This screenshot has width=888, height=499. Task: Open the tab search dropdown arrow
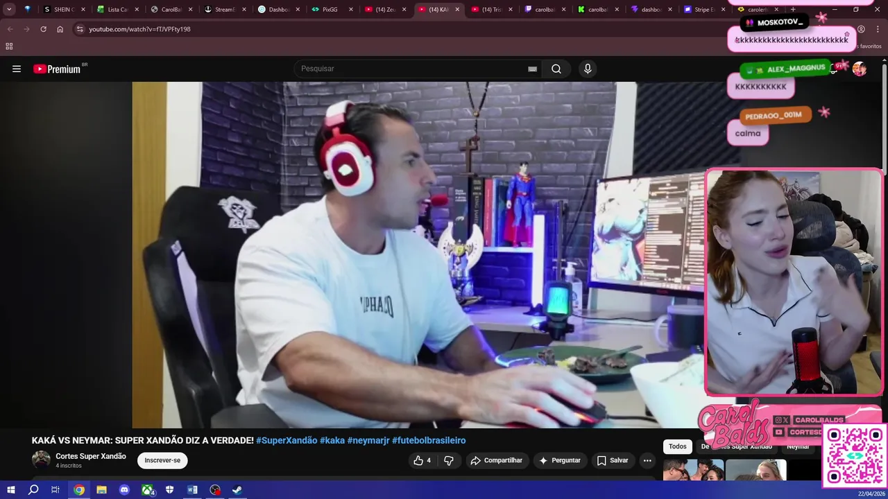click(9, 10)
